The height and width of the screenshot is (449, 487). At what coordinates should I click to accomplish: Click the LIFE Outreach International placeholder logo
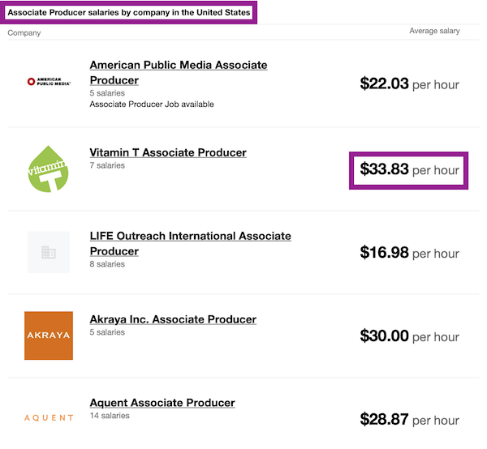click(49, 253)
